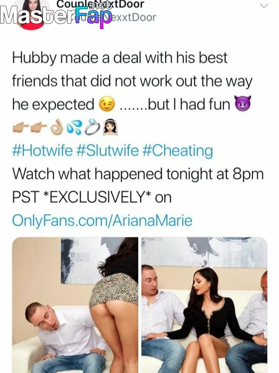Follow the OnlyFans.com/ArianaMarie link
The image size is (279, 373).
(102, 220)
